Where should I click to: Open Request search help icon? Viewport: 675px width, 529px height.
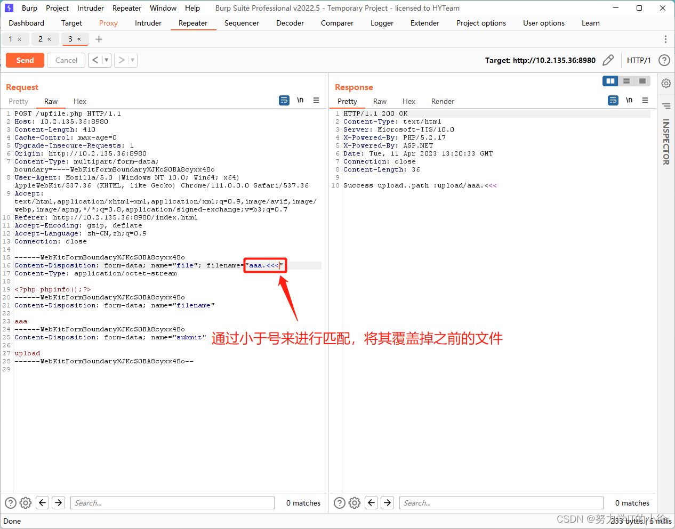pyautogui.click(x=11, y=502)
